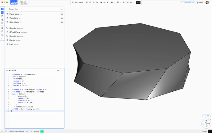Open the KCL Code pane options menu

tap(58, 70)
